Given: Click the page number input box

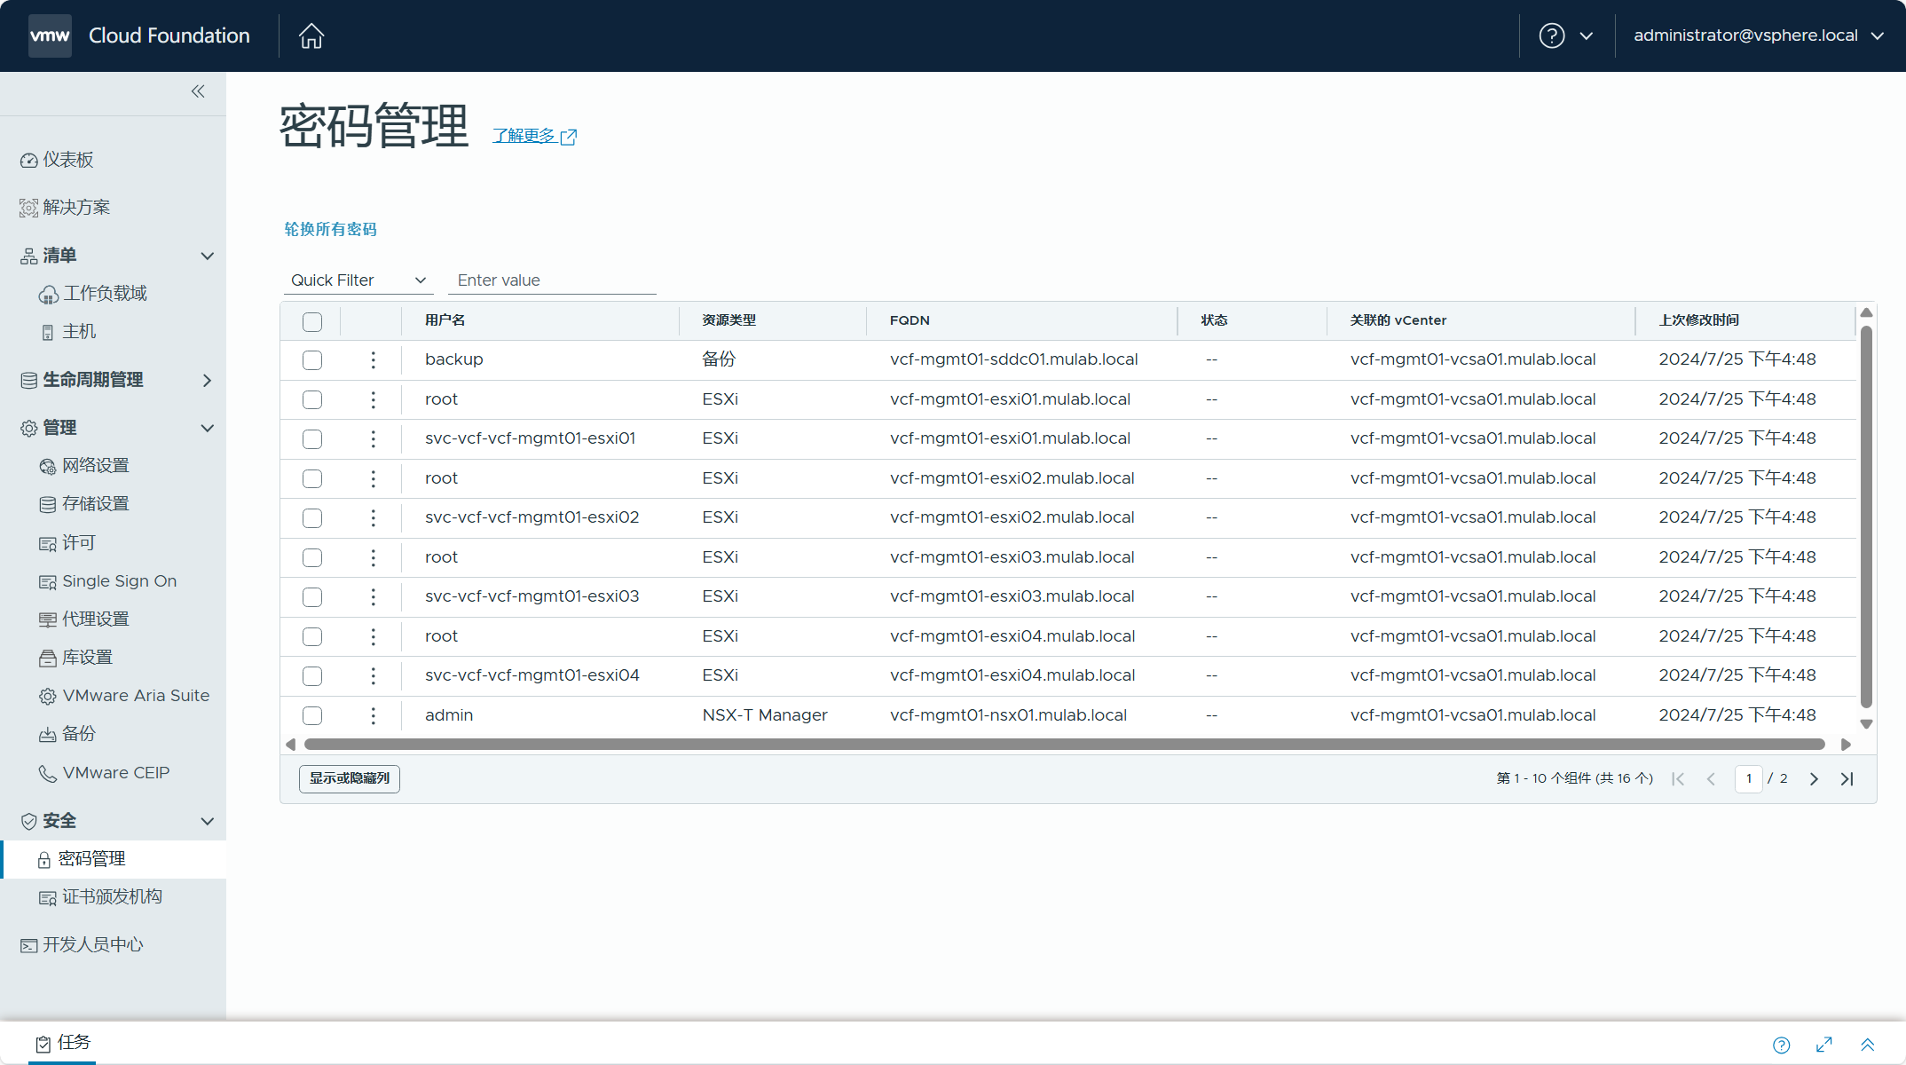Looking at the screenshot, I should point(1748,778).
